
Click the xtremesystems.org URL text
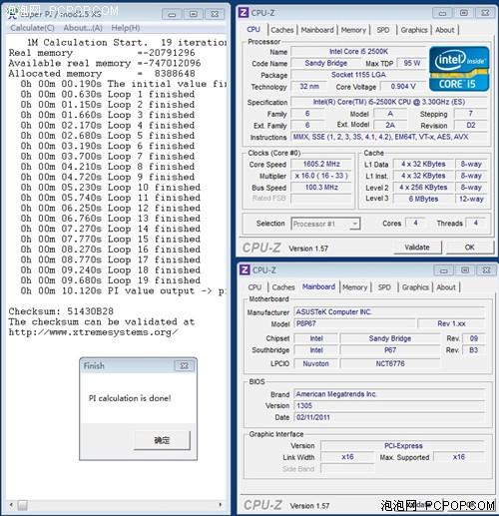pyautogui.click(x=93, y=332)
